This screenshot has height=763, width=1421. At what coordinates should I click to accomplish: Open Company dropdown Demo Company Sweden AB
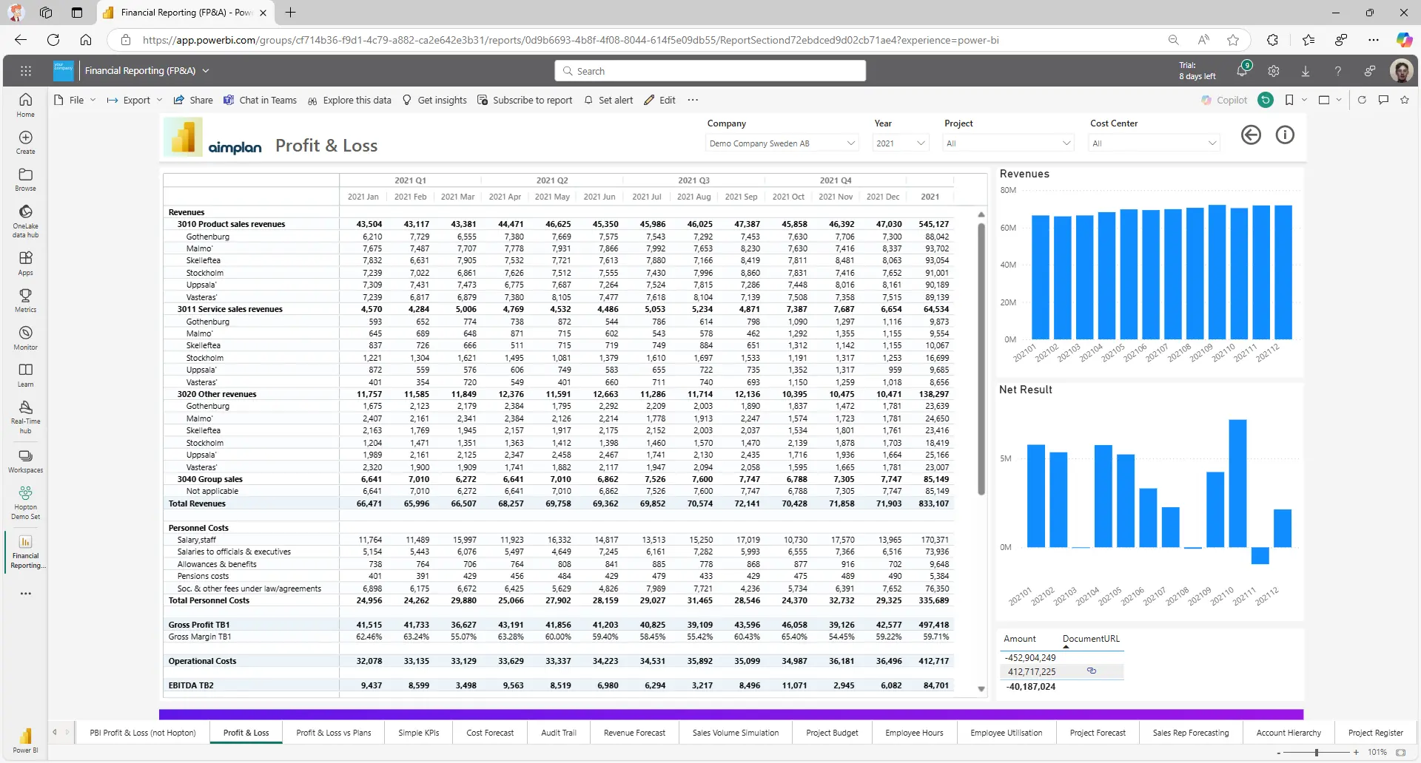[x=782, y=143]
